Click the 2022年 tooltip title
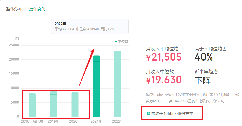Image resolution: width=242 pixels, height=126 pixels. [x=60, y=24]
